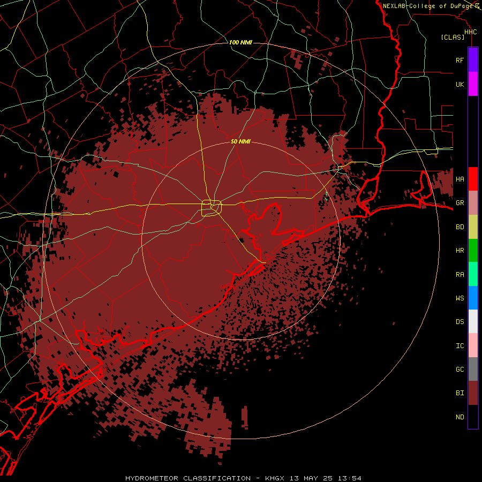The width and height of the screenshot is (482, 482).
Task: Select the IC light pink legend swatch
Action: click(x=473, y=345)
